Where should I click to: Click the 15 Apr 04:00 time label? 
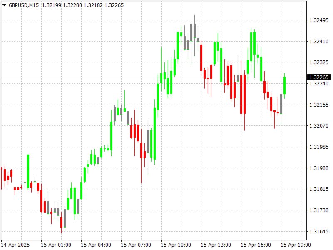96,245
